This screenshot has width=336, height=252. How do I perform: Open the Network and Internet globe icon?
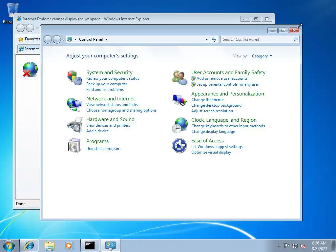coord(74,105)
